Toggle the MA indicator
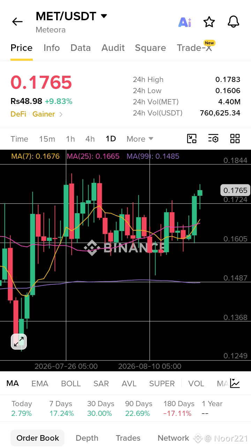Image resolution: width=251 pixels, height=447 pixels. click(x=13, y=383)
